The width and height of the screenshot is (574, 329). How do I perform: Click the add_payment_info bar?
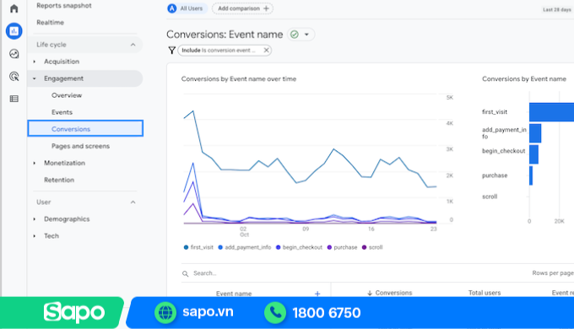[x=535, y=133]
